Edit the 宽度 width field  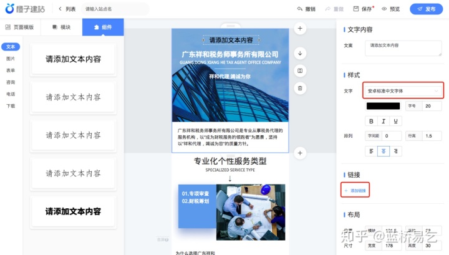(392, 246)
